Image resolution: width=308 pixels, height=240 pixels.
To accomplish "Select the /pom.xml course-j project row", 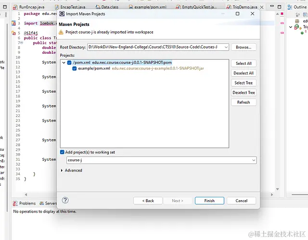I will pyautogui.click(x=122, y=62).
